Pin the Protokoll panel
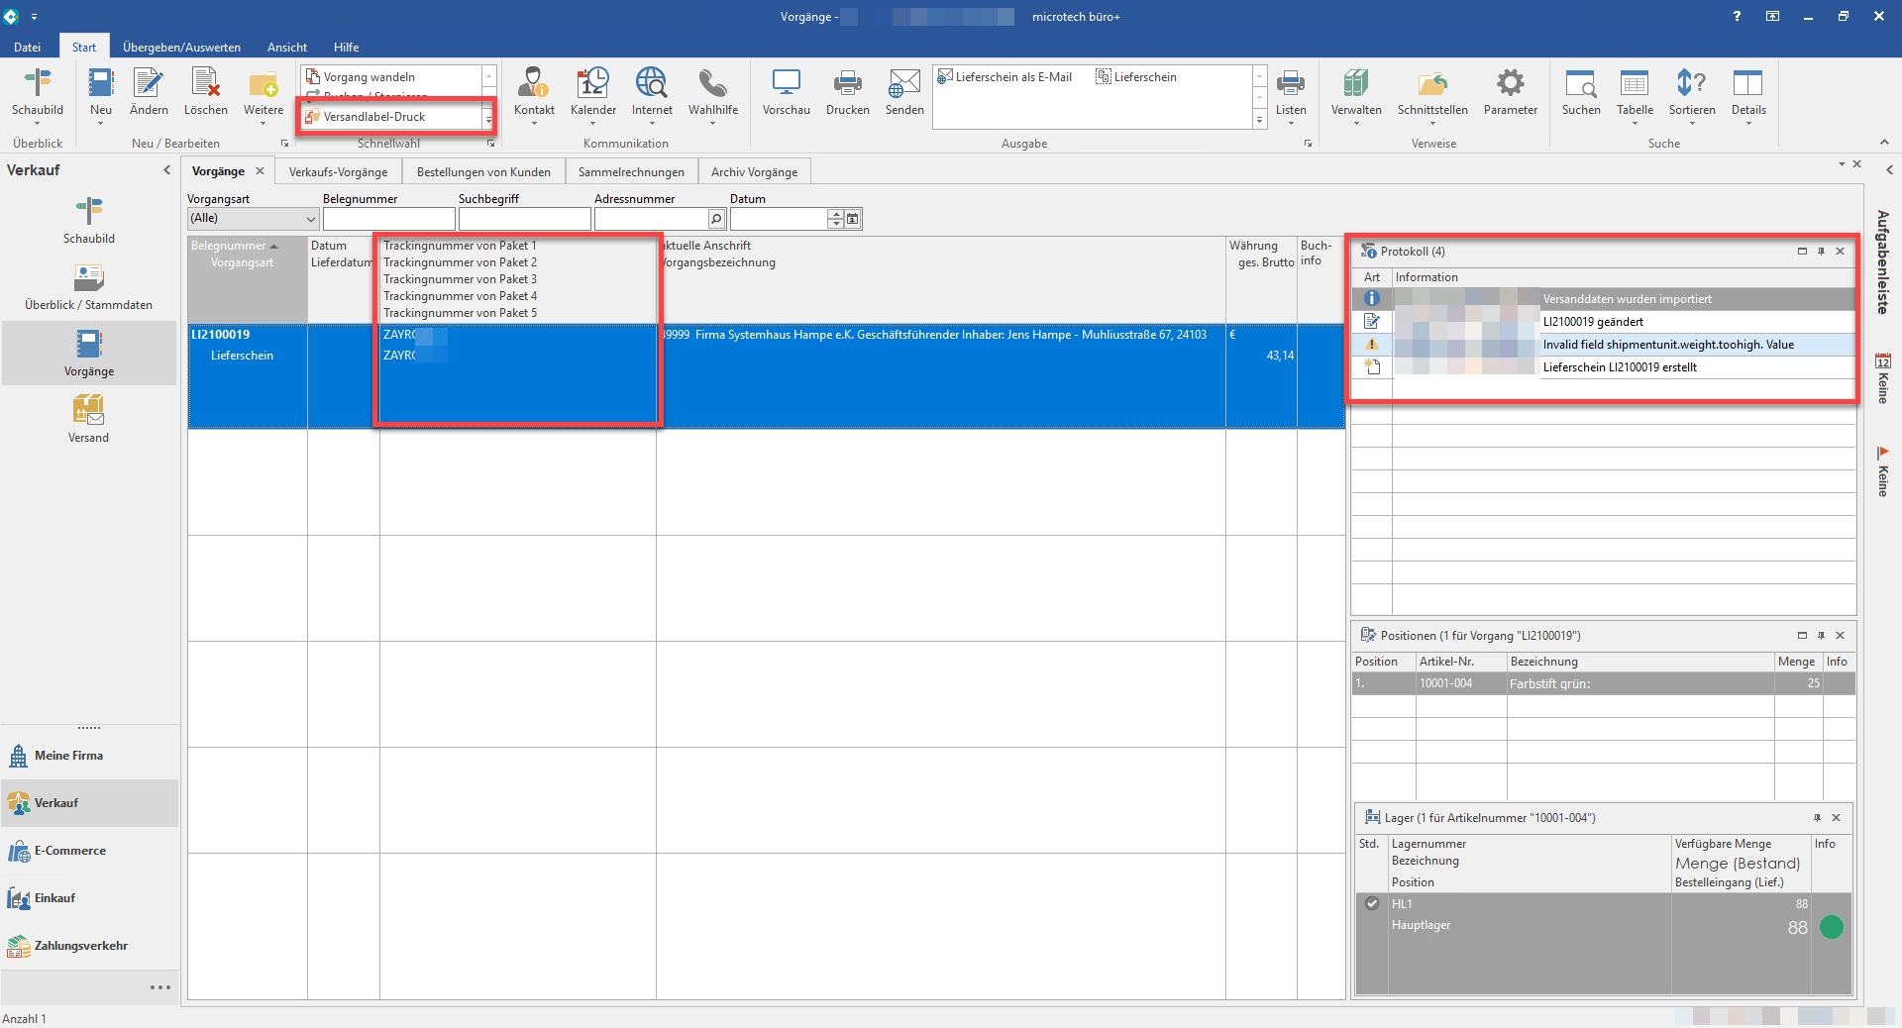 [1821, 252]
